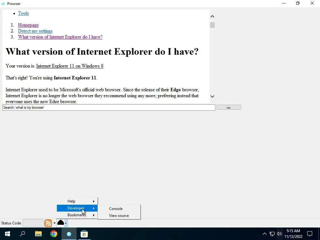Click the scroll up arrow of the page
Image resolution: width=320 pixels, height=240 pixels.
pos(212,17)
